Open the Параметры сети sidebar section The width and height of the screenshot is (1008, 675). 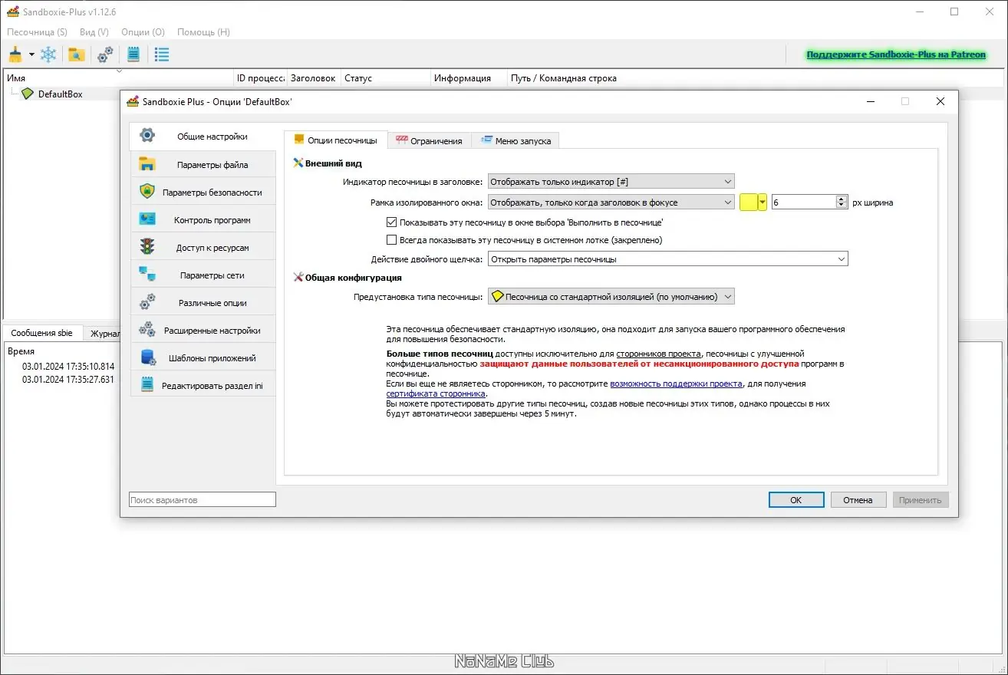point(203,275)
